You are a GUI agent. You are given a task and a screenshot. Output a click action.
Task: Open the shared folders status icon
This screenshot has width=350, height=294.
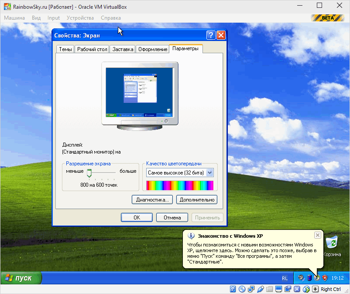tap(270, 289)
